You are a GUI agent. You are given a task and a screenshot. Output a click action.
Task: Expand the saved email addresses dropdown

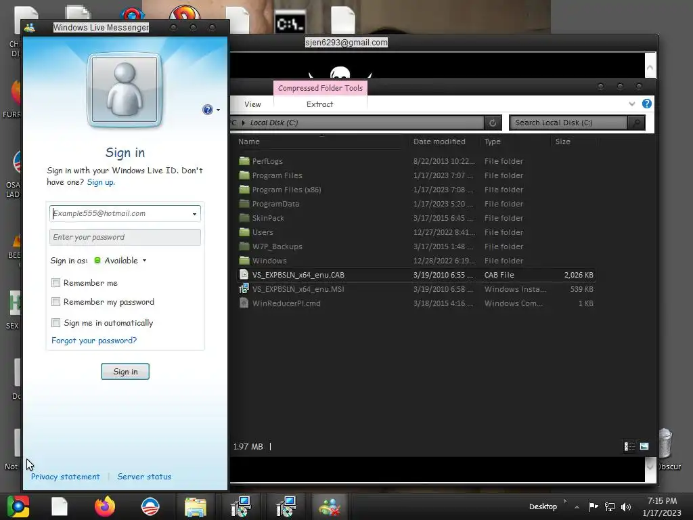tap(194, 214)
